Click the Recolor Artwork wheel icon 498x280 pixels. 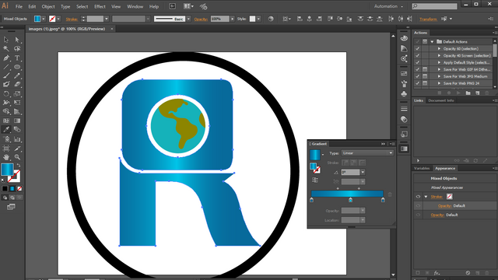[x=271, y=19]
